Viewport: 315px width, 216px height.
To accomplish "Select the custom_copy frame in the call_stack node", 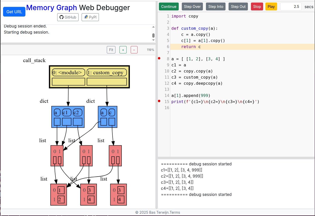I will [x=107, y=72].
